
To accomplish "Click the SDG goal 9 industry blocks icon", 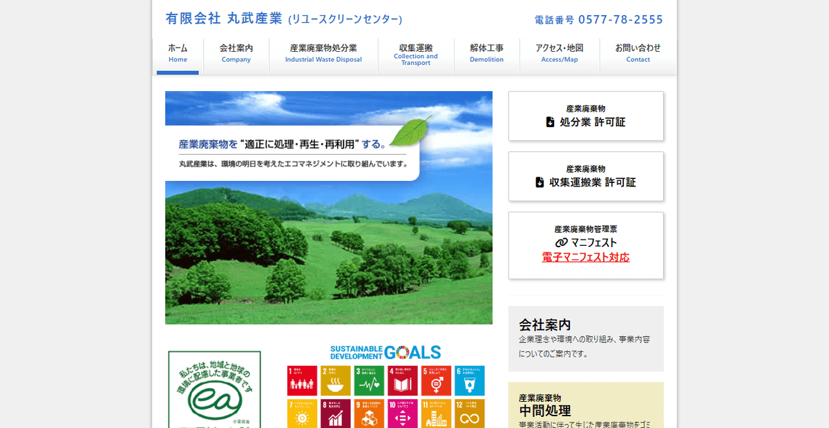I will [x=369, y=415].
